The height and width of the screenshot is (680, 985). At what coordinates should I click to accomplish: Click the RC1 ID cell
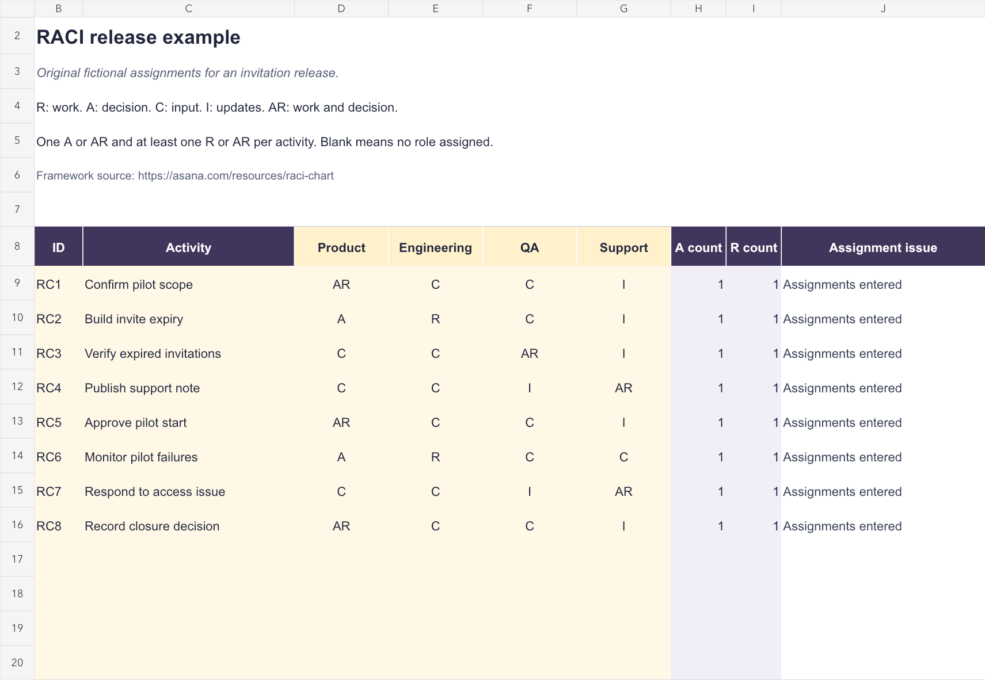[x=59, y=284]
